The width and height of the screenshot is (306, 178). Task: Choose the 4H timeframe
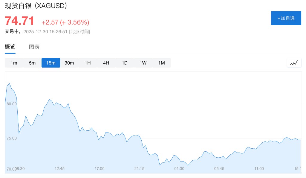click(x=106, y=63)
